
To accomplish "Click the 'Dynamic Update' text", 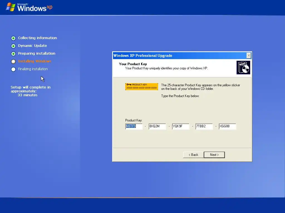I will click(32, 46).
